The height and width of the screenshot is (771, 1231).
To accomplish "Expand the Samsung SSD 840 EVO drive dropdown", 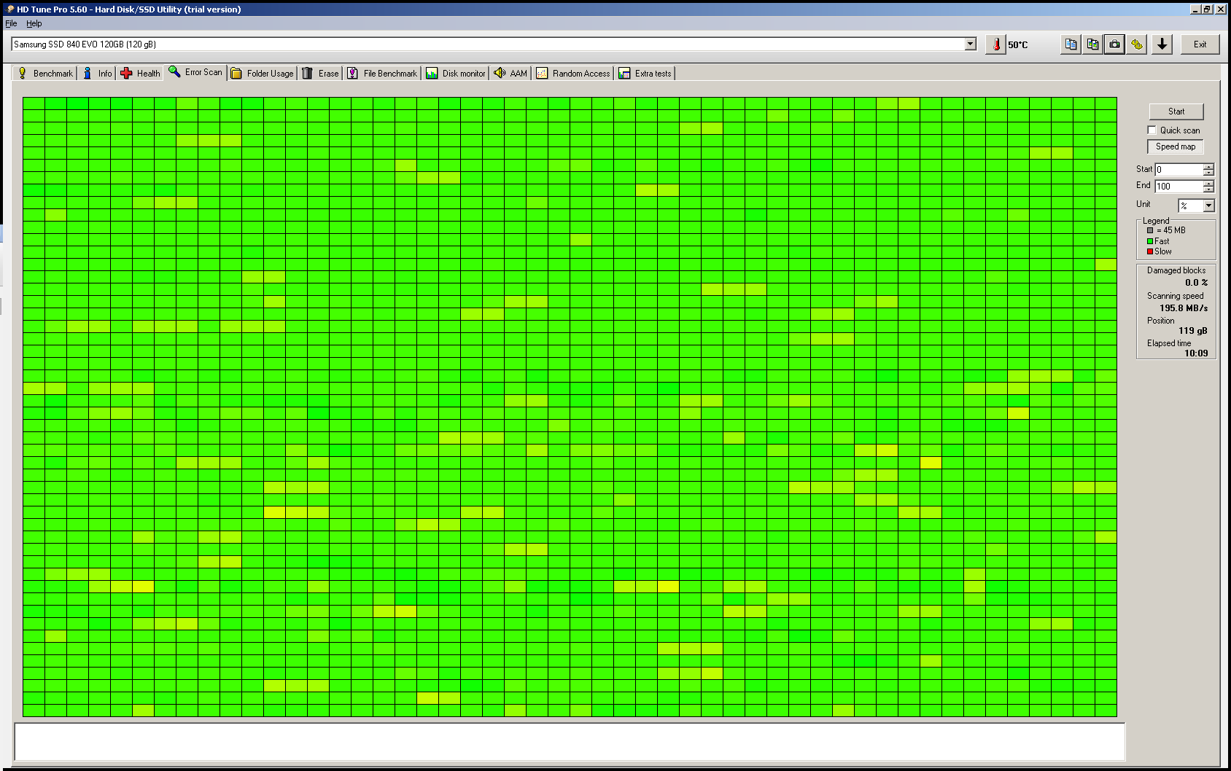I will tap(970, 44).
